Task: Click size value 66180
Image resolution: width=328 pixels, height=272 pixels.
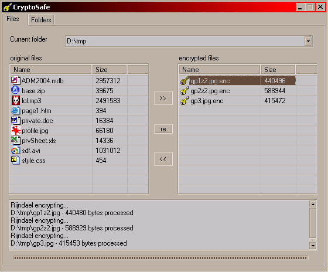Action: pyautogui.click(x=104, y=131)
